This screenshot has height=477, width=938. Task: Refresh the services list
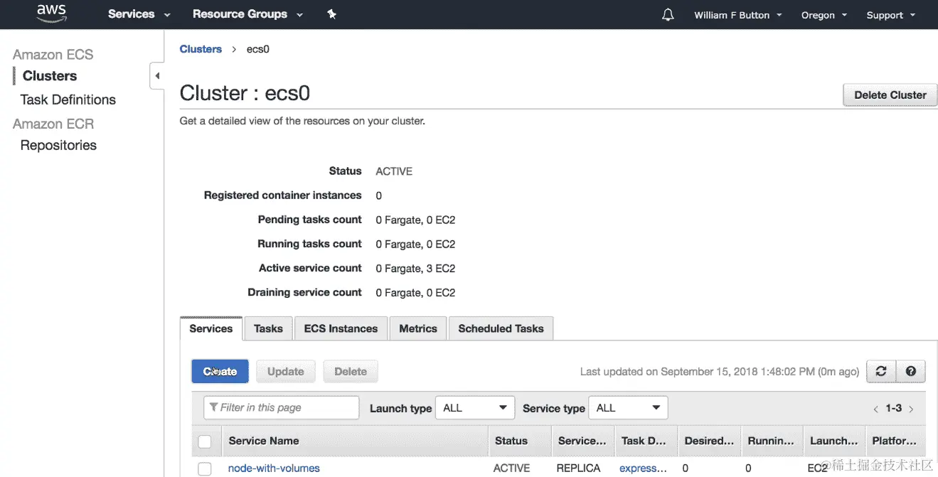click(881, 371)
